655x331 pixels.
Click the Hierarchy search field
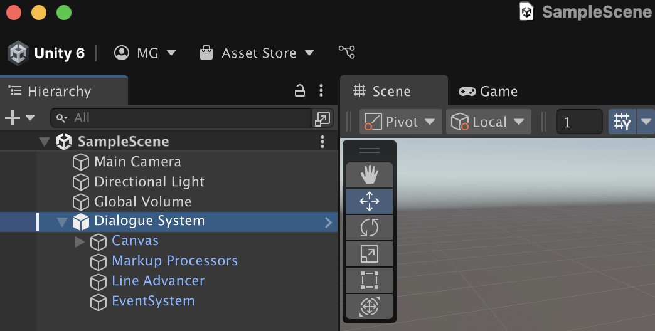181,118
